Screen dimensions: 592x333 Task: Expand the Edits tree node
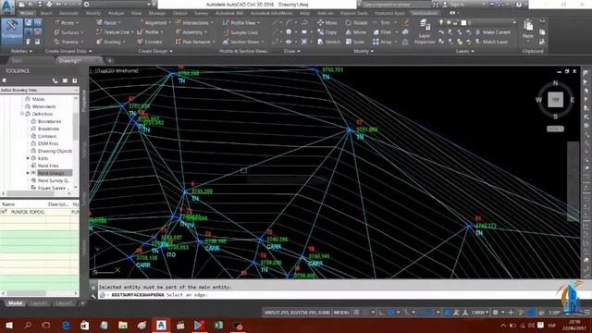(28, 158)
